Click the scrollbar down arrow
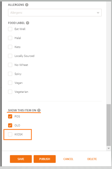The image size is (112, 169). pos(108,148)
